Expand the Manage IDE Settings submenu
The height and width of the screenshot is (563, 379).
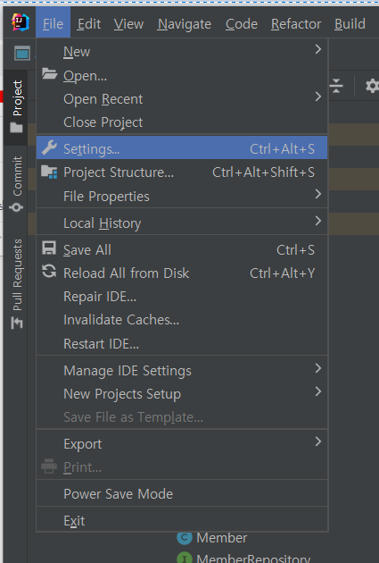(182, 371)
